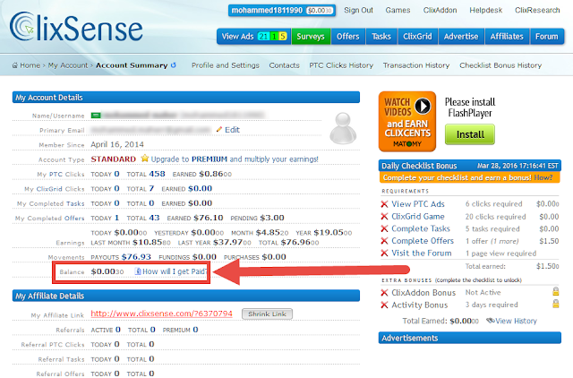
Task: Click the Sign Out link
Action: point(358,10)
